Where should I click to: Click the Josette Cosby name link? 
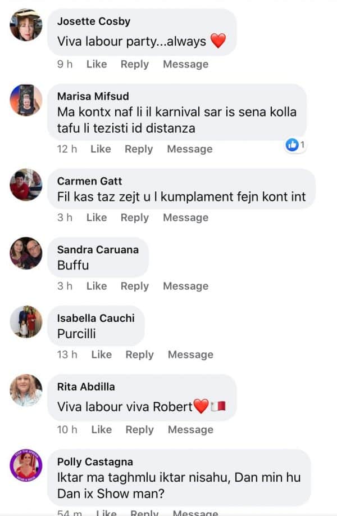94,21
